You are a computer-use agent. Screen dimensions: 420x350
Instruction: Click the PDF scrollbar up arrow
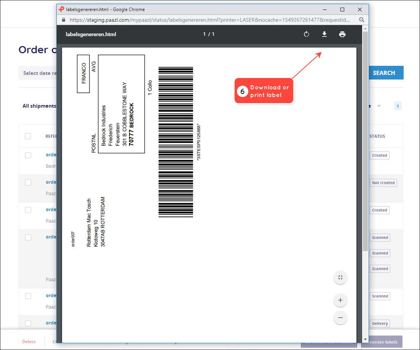[x=365, y=29]
